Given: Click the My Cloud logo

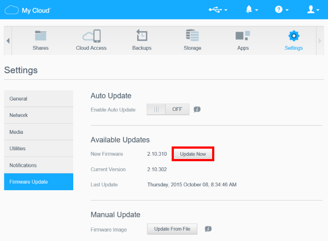Looking at the screenshot, I should click(28, 10).
